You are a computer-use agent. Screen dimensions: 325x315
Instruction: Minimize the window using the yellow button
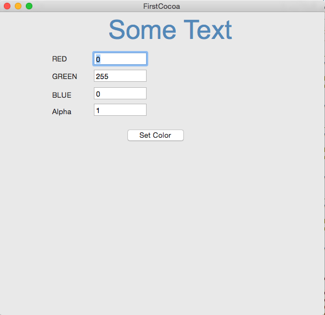click(18, 6)
